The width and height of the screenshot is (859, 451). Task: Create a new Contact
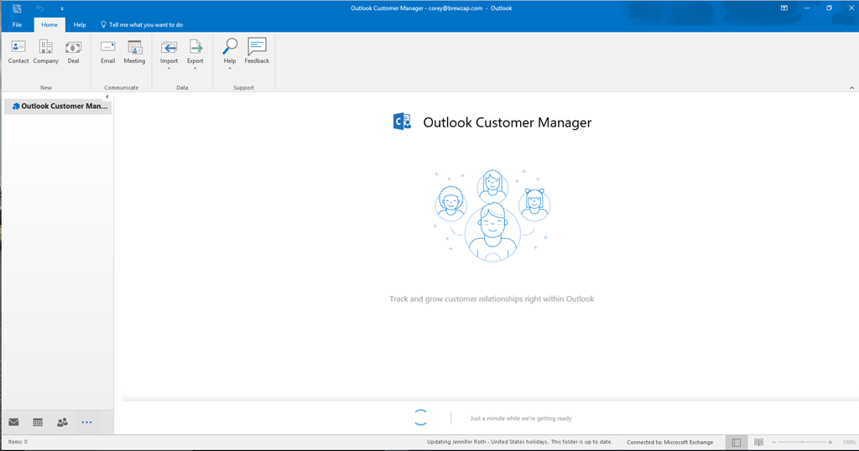[18, 53]
